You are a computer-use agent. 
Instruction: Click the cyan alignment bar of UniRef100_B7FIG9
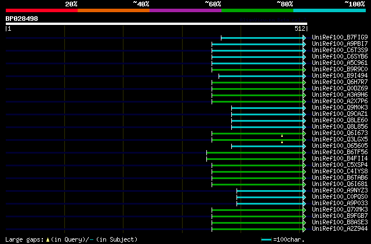click(263, 38)
